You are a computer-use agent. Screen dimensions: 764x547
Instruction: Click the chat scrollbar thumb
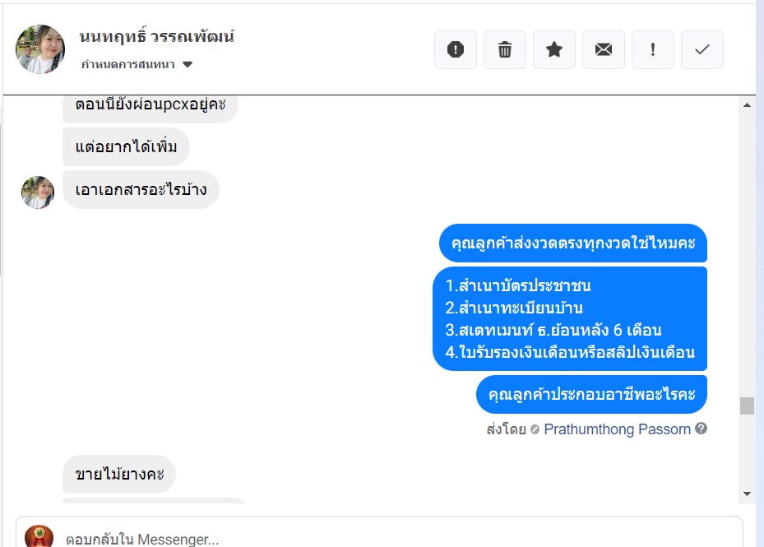[747, 406]
